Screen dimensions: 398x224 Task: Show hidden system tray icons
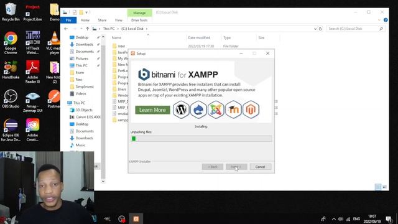pyautogui.click(x=333, y=219)
